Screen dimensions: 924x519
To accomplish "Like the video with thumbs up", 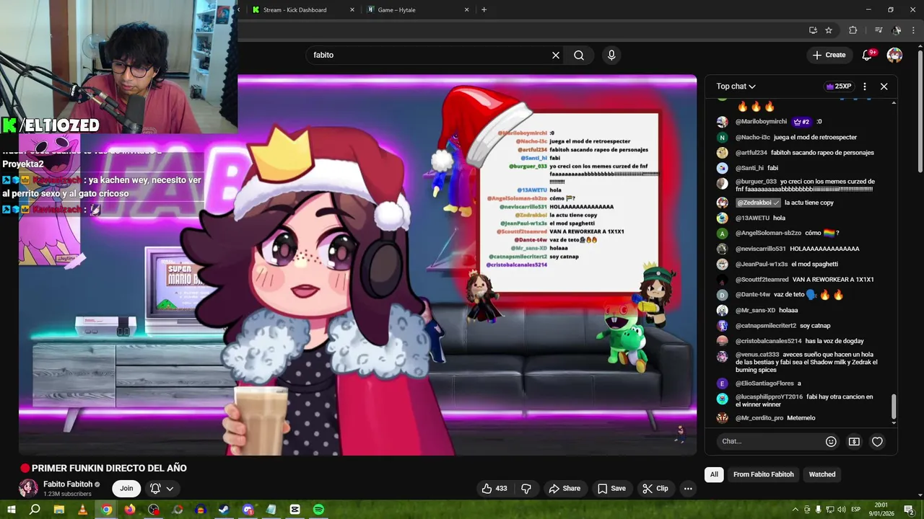I will tap(494, 488).
